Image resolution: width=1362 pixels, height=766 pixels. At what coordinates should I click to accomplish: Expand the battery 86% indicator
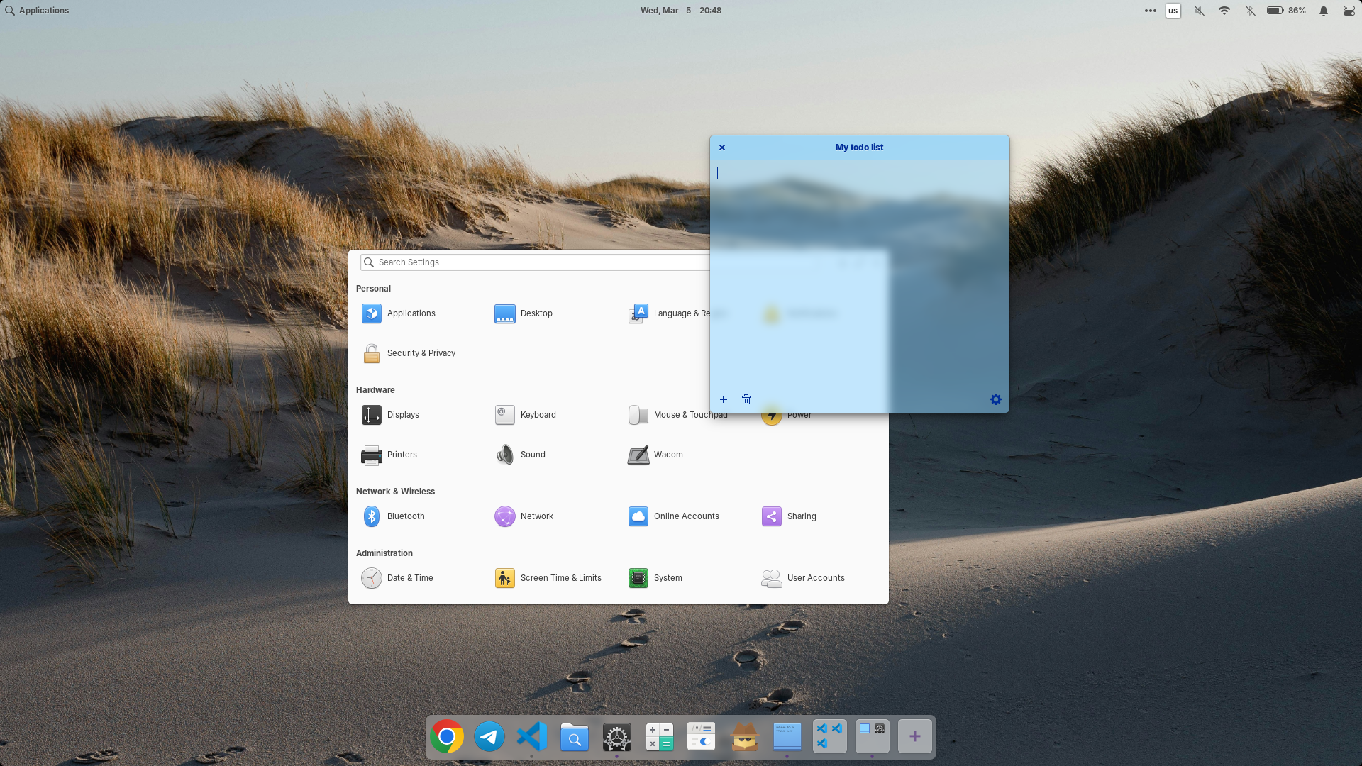coord(1286,11)
